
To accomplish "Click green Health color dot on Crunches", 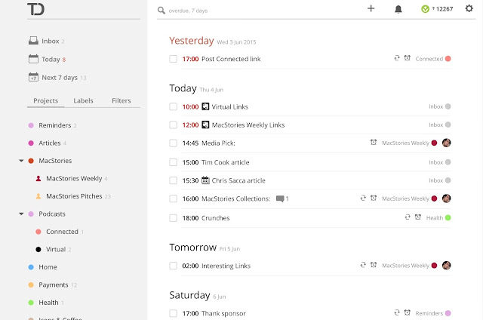I will coord(448,218).
